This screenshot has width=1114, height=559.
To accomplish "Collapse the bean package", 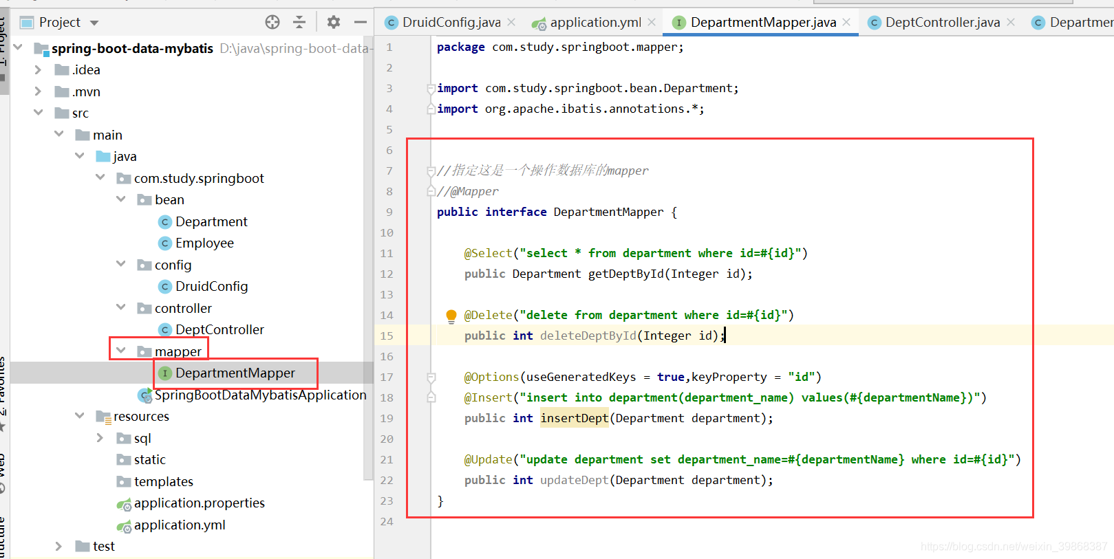I will [121, 199].
